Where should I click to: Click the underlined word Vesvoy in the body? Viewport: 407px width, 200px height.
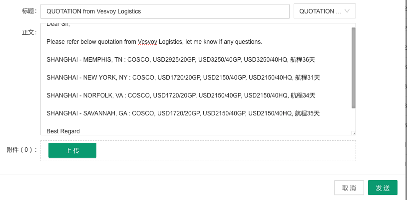point(148,42)
